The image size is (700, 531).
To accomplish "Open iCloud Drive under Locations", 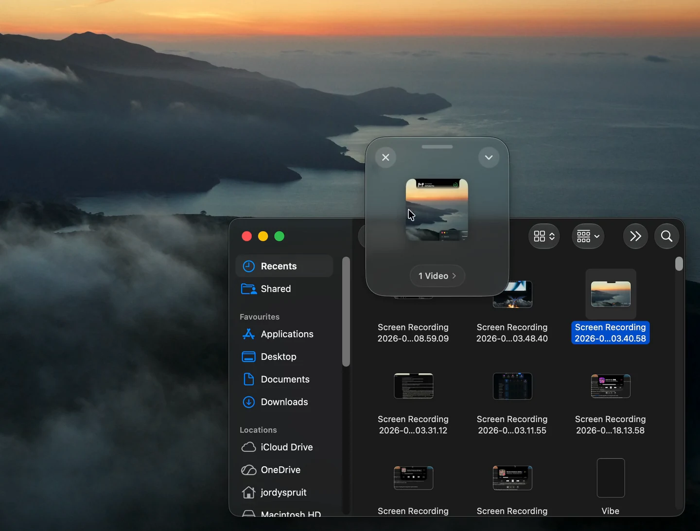I will click(x=284, y=447).
